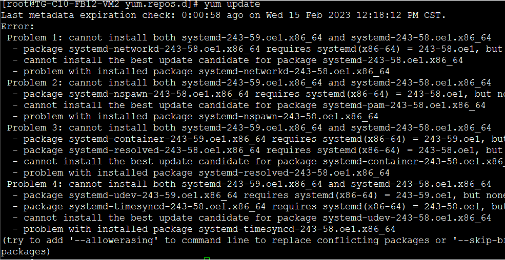
Task: Click the 'Error:' label
Action: click(x=18, y=26)
